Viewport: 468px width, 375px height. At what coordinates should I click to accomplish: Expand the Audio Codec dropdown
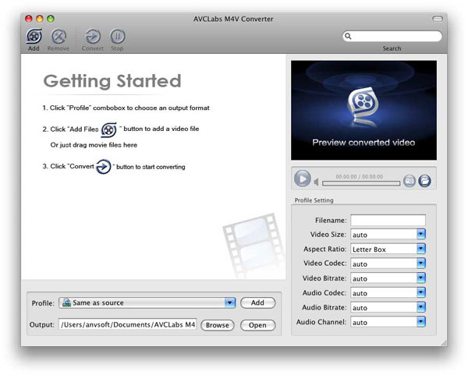[421, 292]
